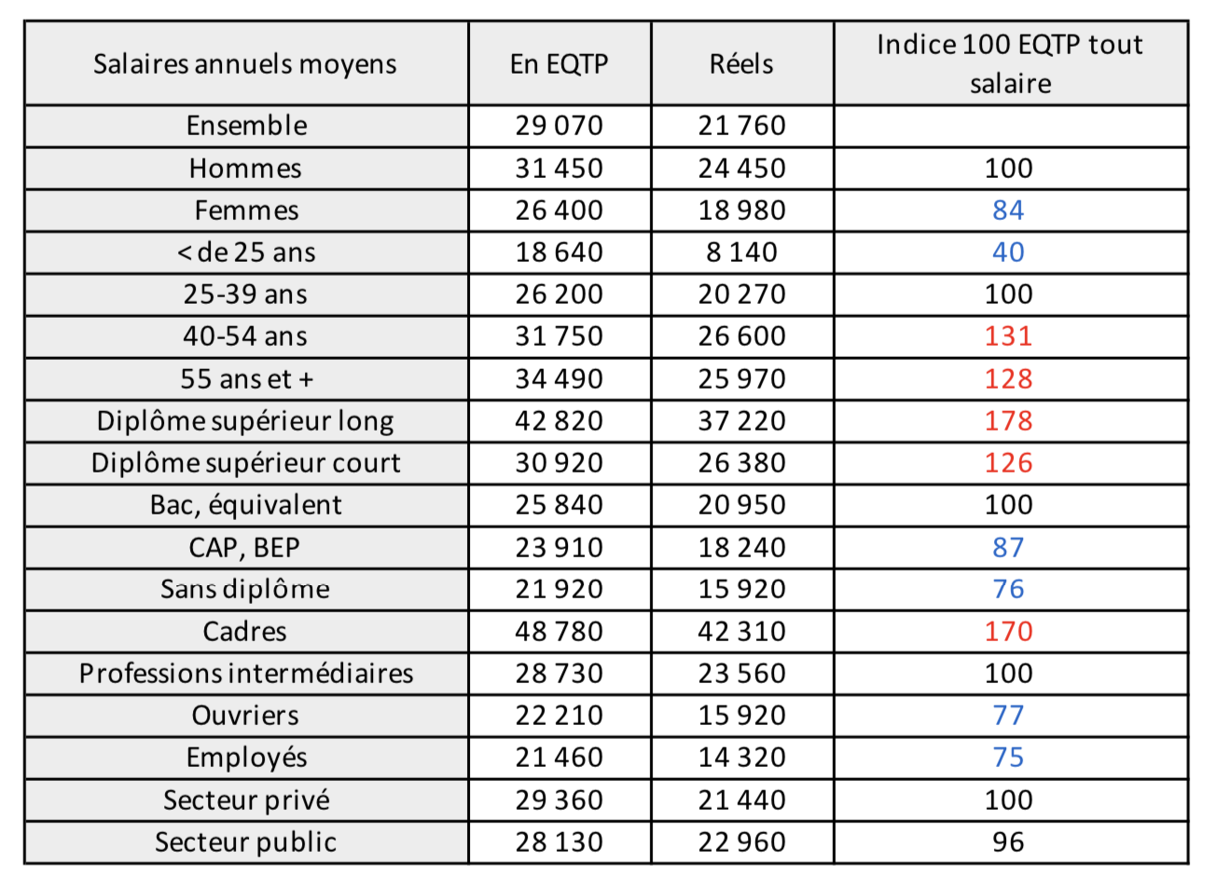The image size is (1216, 889).
Task: Select the "En EQTP" column header
Action: tap(559, 64)
